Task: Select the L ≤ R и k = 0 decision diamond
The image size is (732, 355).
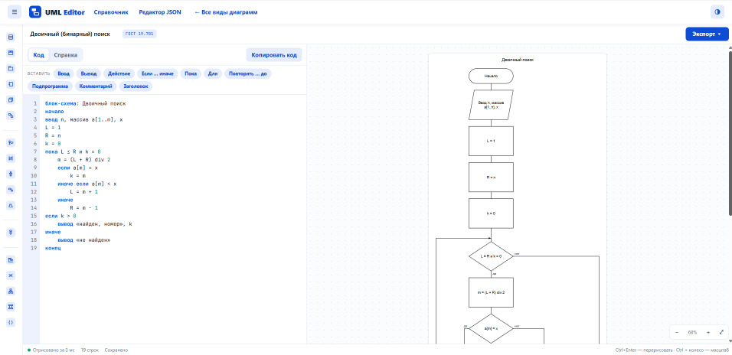Action: [x=491, y=256]
